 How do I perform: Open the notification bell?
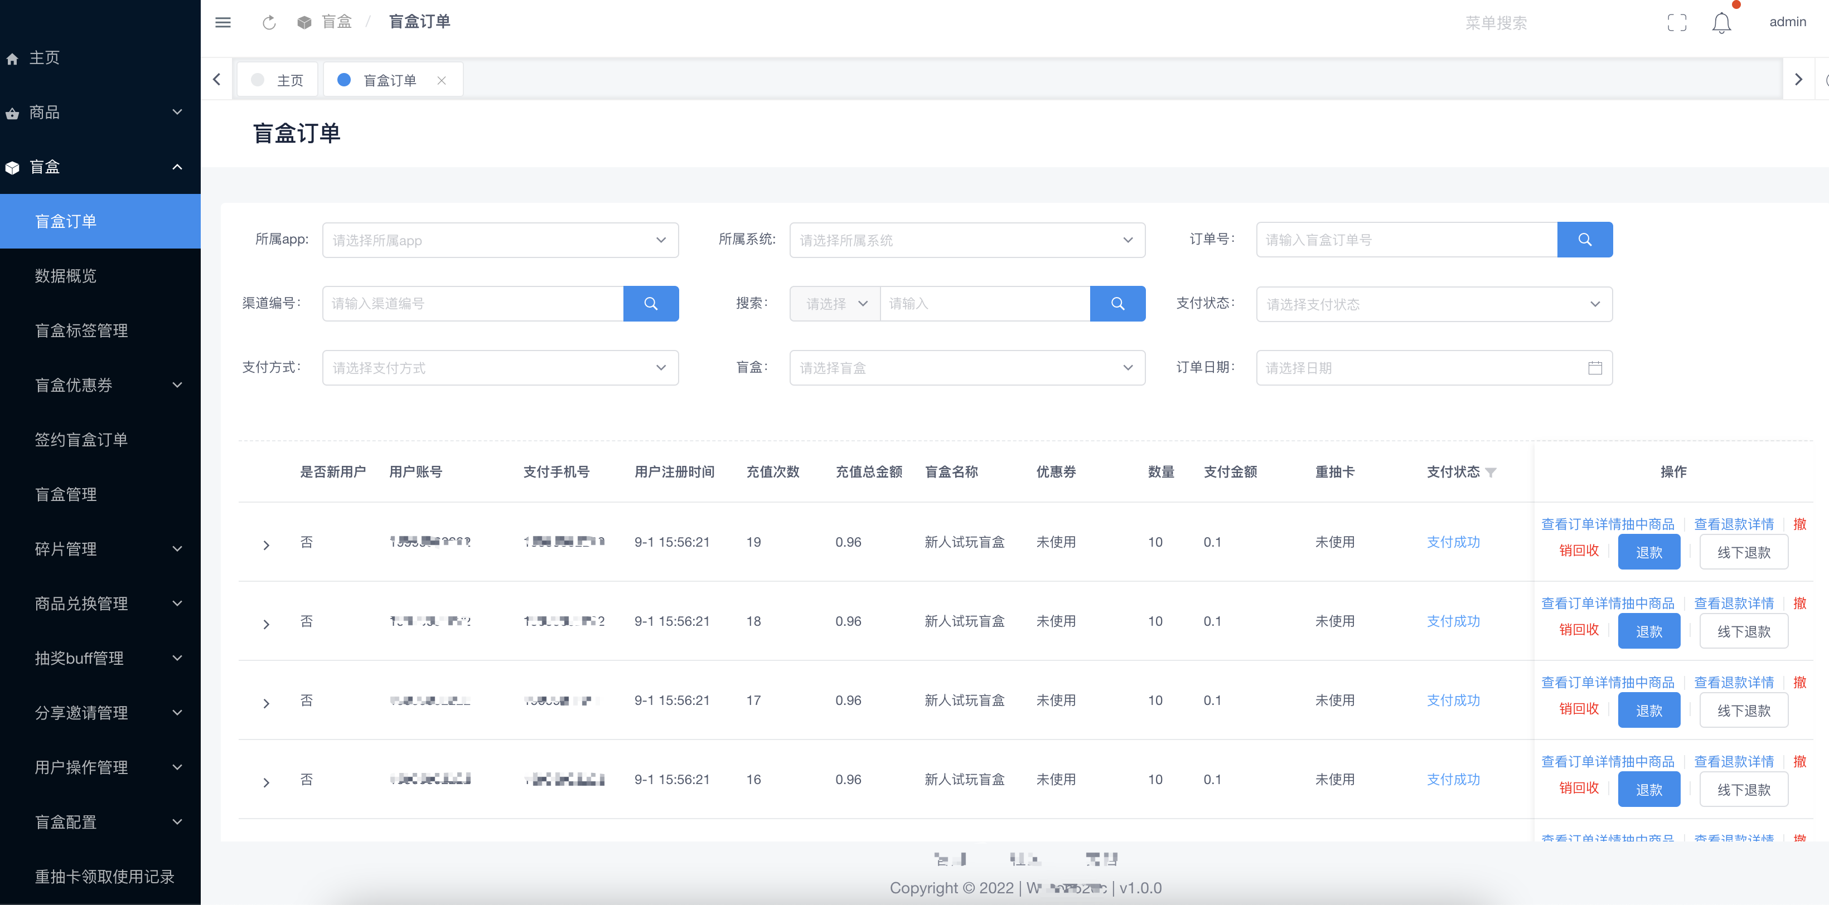[1721, 23]
